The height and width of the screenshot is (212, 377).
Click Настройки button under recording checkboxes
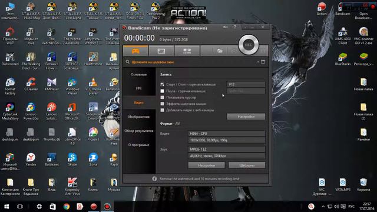click(246, 117)
